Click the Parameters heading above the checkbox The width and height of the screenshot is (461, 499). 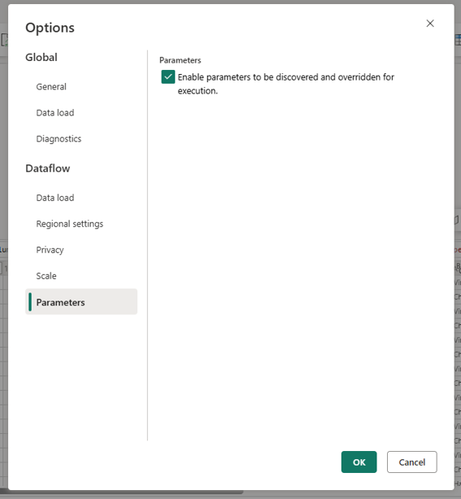coord(180,60)
